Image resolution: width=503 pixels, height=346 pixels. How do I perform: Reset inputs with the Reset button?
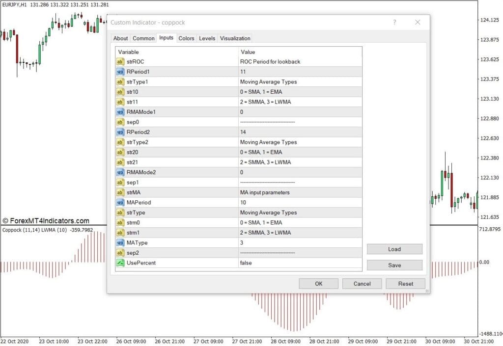(405, 284)
